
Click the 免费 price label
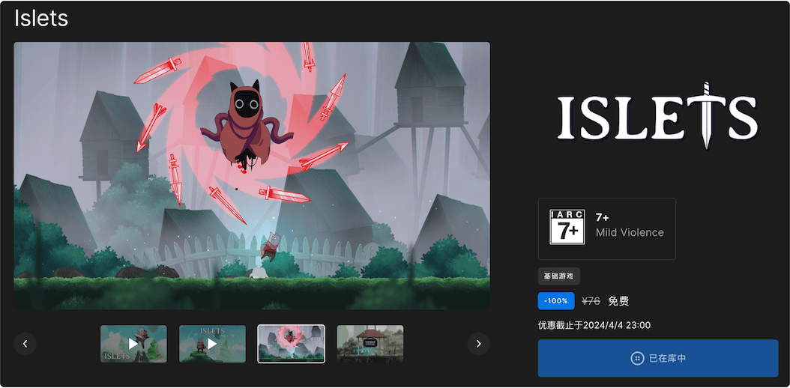coord(618,301)
